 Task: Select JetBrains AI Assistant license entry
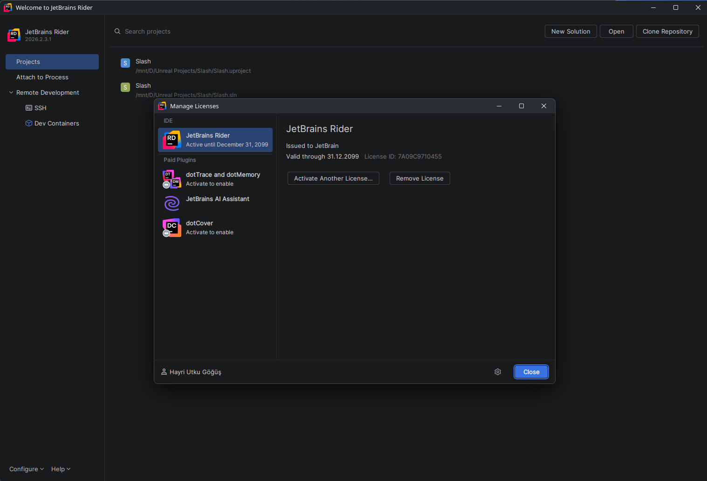coord(215,203)
